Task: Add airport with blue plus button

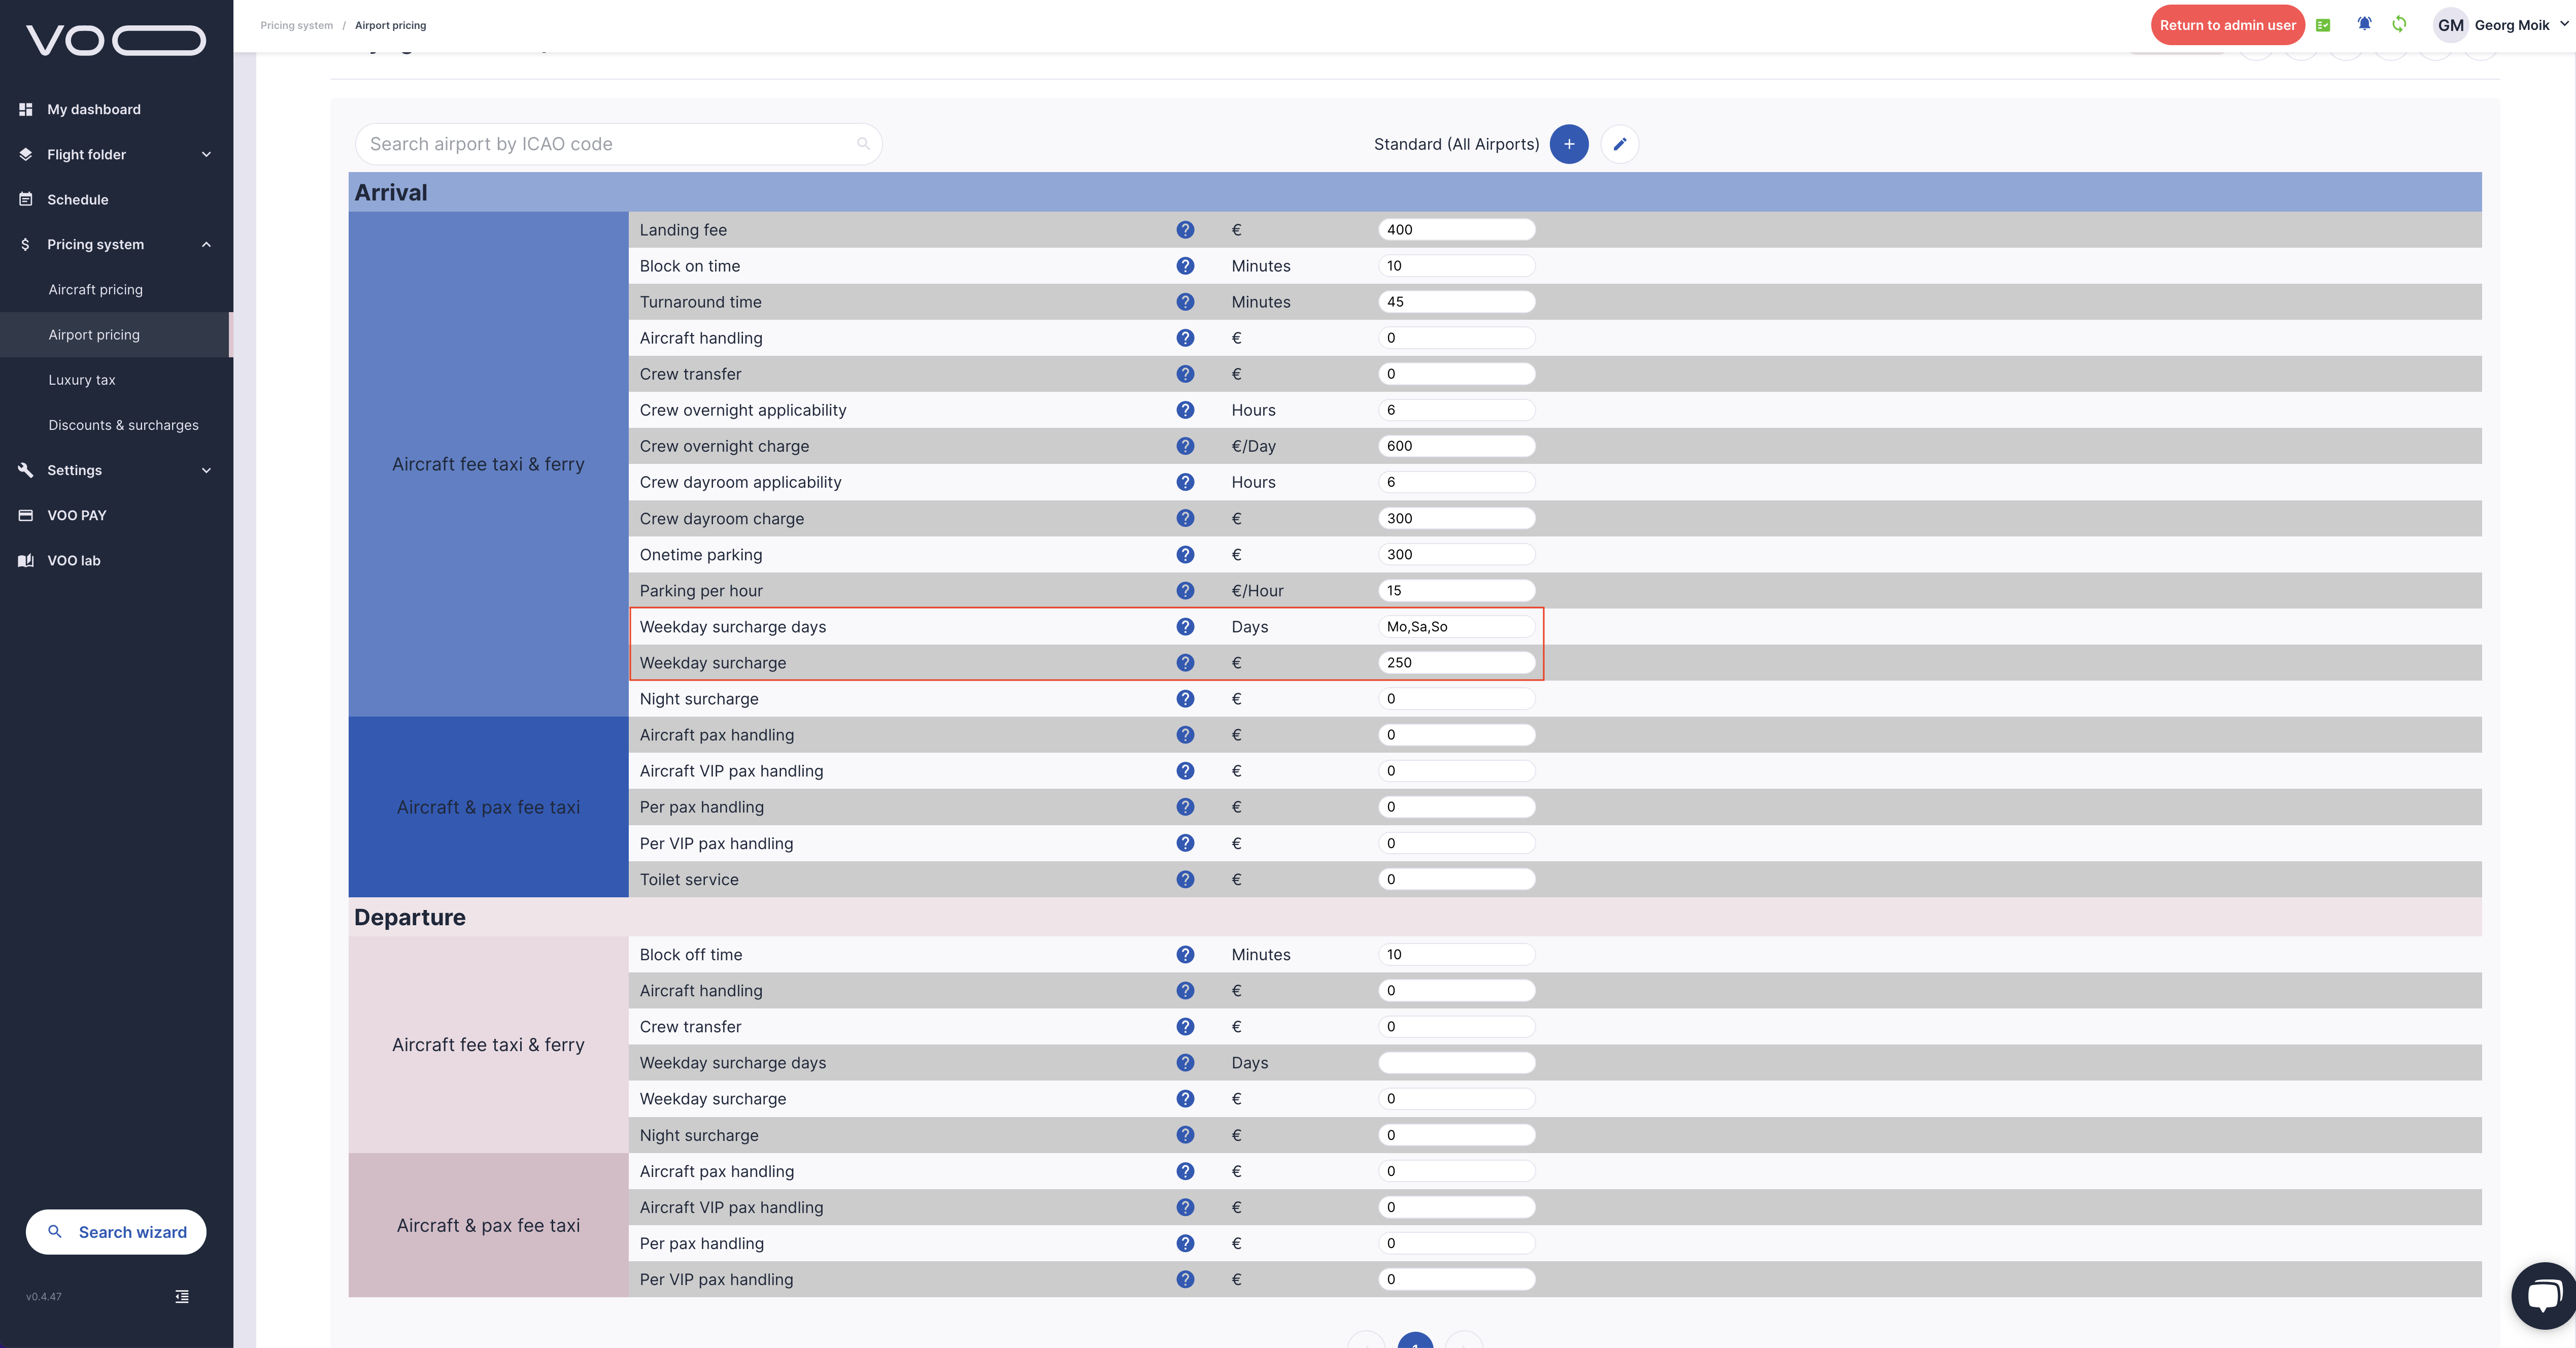Action: pyautogui.click(x=1569, y=144)
